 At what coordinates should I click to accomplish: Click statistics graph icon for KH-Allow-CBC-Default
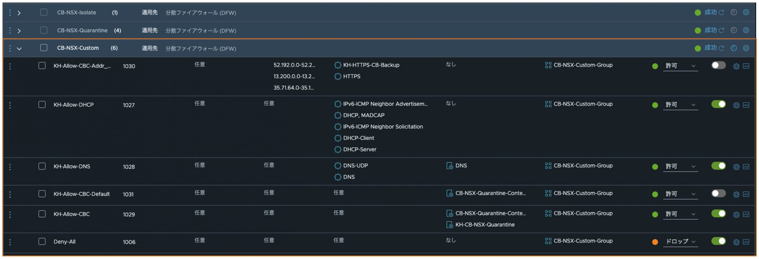pyautogui.click(x=746, y=194)
